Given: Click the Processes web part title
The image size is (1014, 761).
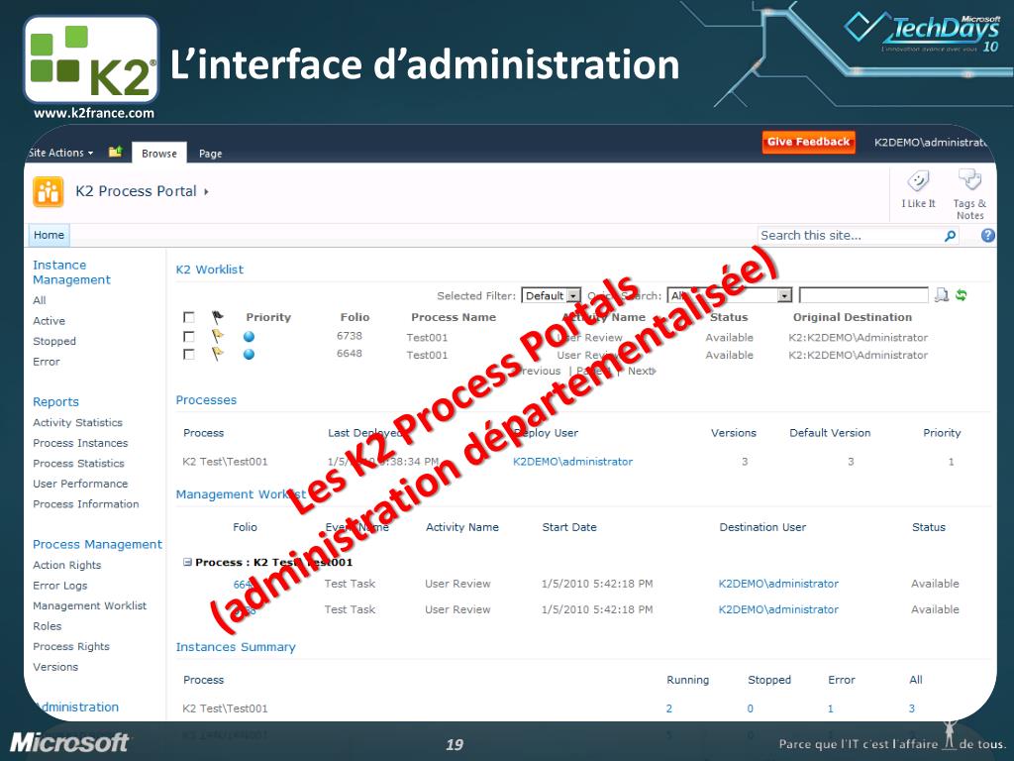Looking at the screenshot, I should 206,400.
